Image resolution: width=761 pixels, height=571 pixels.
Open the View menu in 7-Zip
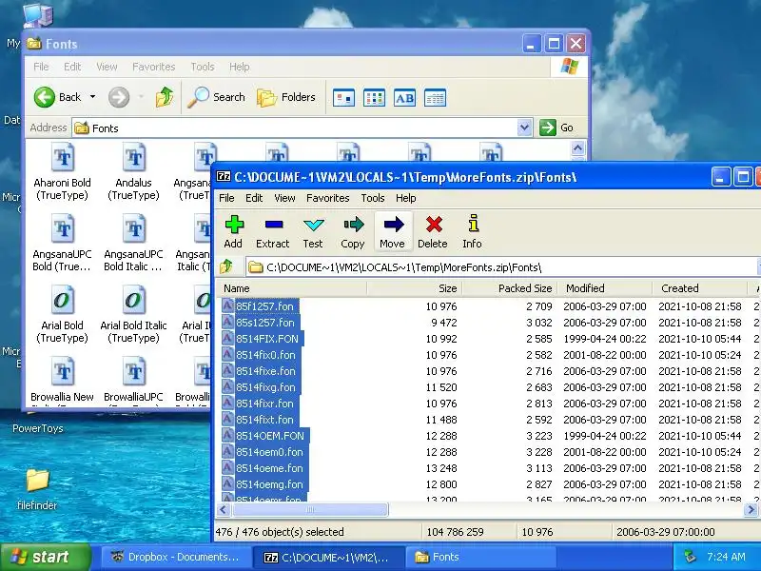pyautogui.click(x=284, y=198)
